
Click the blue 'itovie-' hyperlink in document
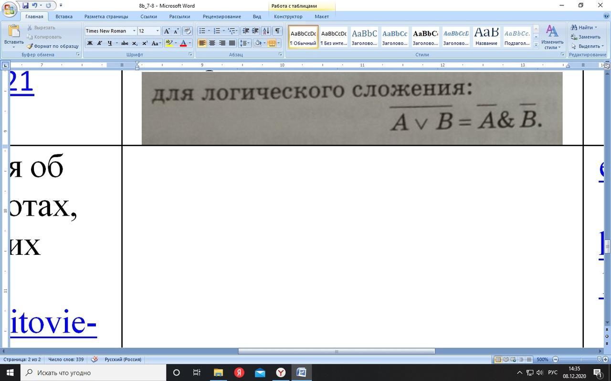[x=53, y=322]
